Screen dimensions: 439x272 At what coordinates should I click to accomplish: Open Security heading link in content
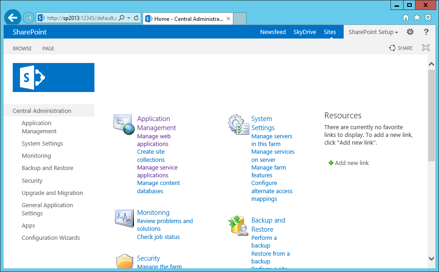148,258
